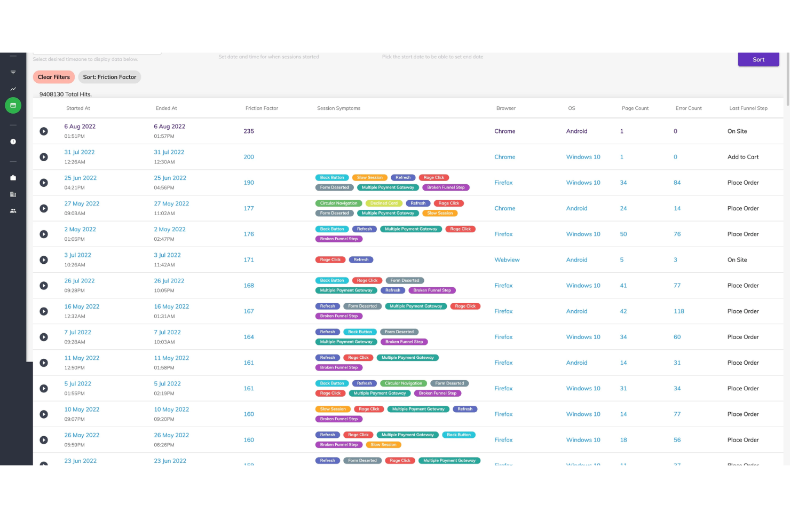Select the briefcase sidebar icon

[13, 177]
